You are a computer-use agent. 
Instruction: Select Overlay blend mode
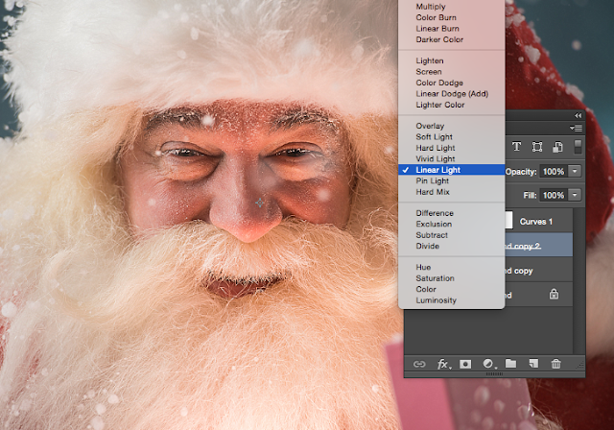pyautogui.click(x=430, y=126)
